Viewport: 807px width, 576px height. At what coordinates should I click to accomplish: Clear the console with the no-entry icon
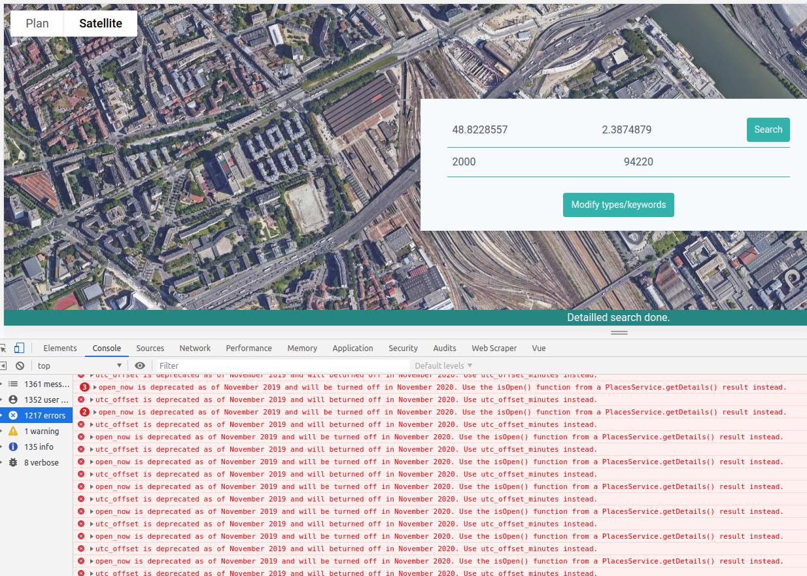20,365
